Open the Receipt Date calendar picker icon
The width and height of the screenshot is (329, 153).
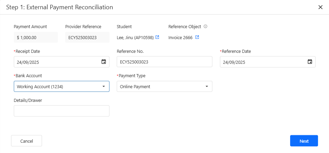point(104,62)
